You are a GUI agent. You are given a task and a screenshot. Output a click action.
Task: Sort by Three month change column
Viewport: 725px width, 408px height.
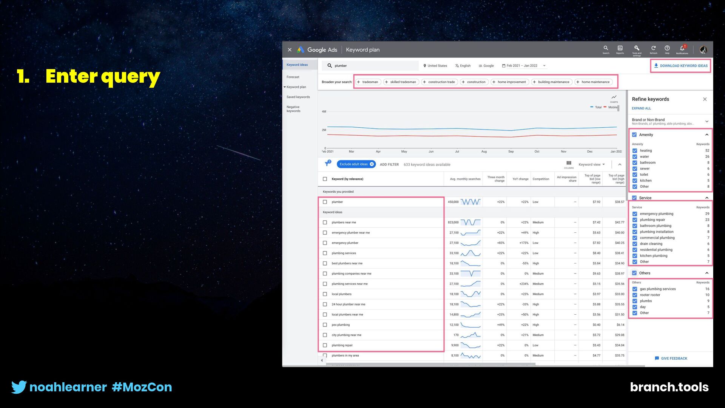tap(495, 179)
